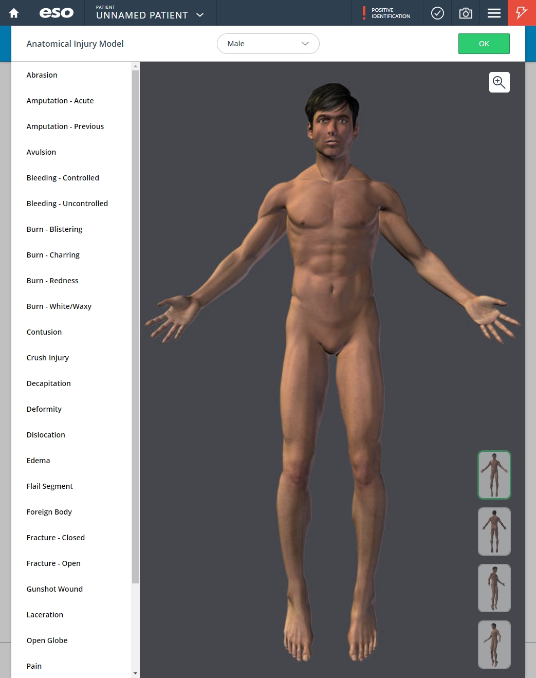Select Gunshot Wound injury type
Viewport: 536px width, 678px height.
click(54, 589)
